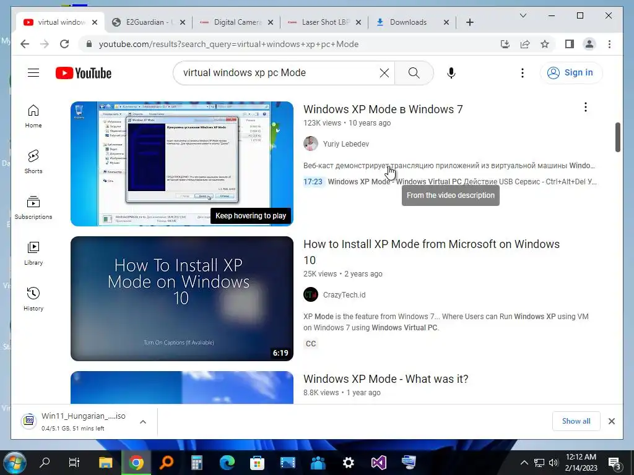
Task: Start voice search with microphone icon
Action: click(451, 73)
